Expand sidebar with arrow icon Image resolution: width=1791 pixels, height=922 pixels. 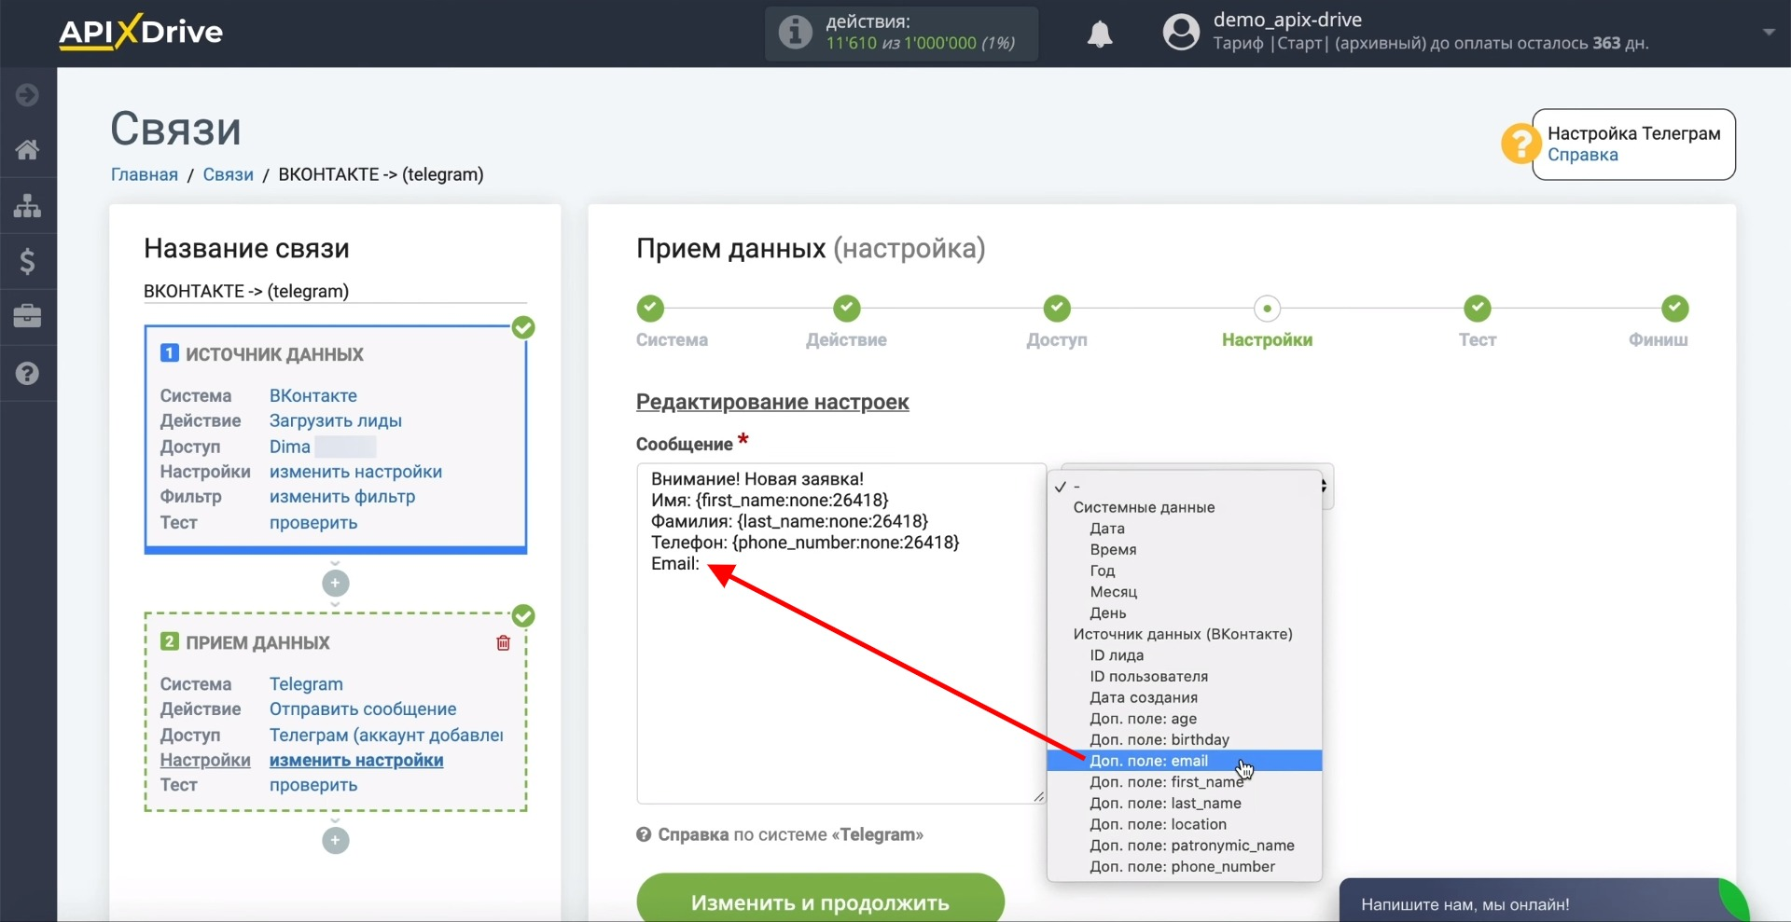[27, 95]
